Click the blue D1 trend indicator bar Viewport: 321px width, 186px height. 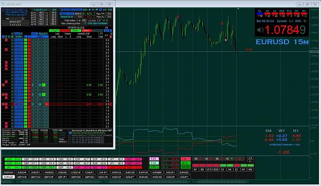pos(260,13)
